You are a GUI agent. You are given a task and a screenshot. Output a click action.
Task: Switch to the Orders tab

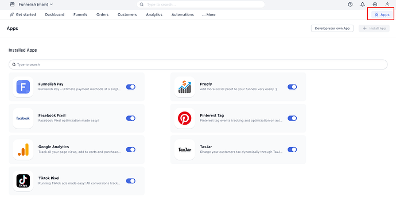tap(102, 15)
